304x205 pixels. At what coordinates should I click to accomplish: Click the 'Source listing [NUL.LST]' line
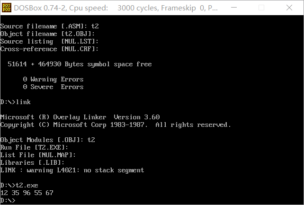[49, 41]
